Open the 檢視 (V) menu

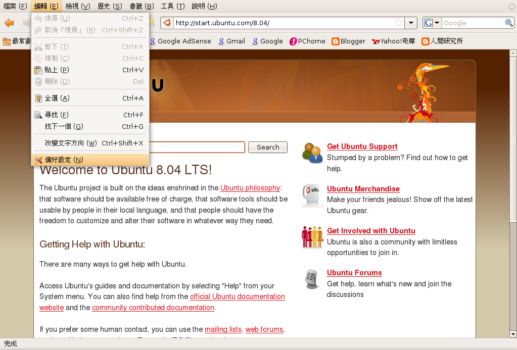78,6
